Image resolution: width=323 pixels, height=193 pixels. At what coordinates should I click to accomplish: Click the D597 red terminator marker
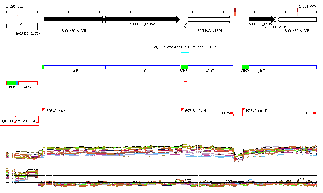(x=314, y=113)
